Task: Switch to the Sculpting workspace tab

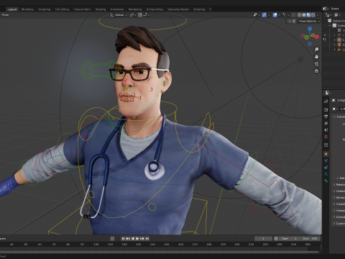Action: 44,9
